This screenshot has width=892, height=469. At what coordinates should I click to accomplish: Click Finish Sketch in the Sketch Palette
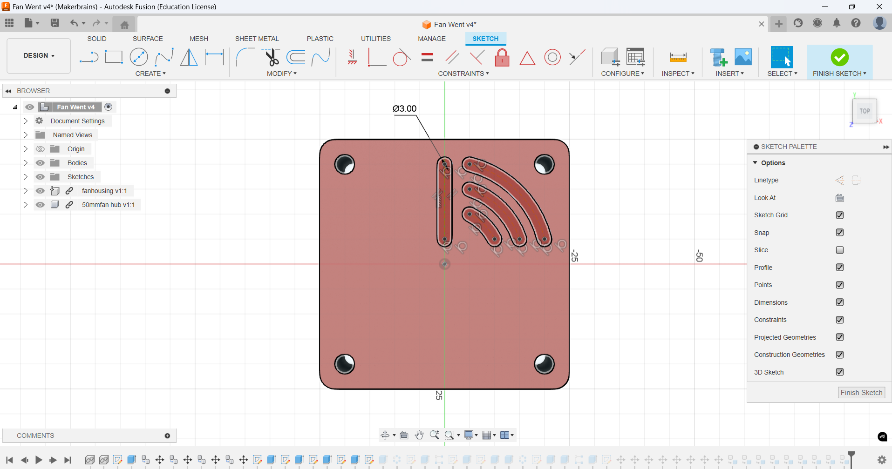(861, 392)
